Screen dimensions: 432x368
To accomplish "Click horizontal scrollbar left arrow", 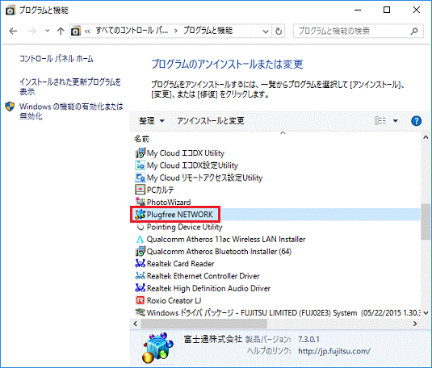I will (136, 324).
